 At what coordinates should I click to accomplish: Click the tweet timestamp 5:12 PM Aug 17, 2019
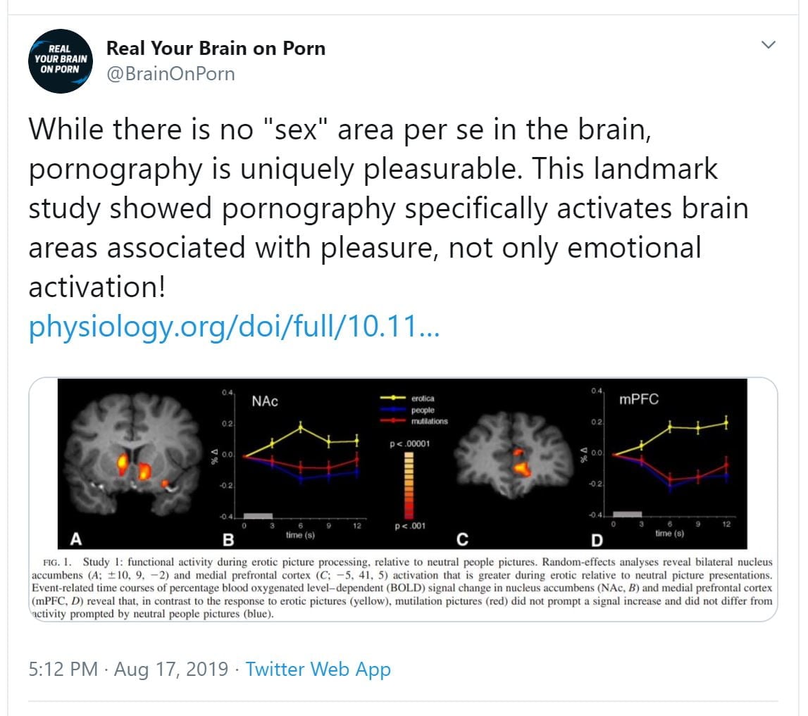[x=128, y=669]
